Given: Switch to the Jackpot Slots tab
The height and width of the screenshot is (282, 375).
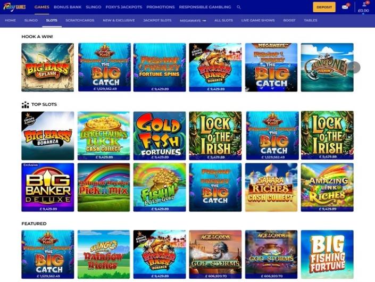Looking at the screenshot, I should pyautogui.click(x=157, y=20).
